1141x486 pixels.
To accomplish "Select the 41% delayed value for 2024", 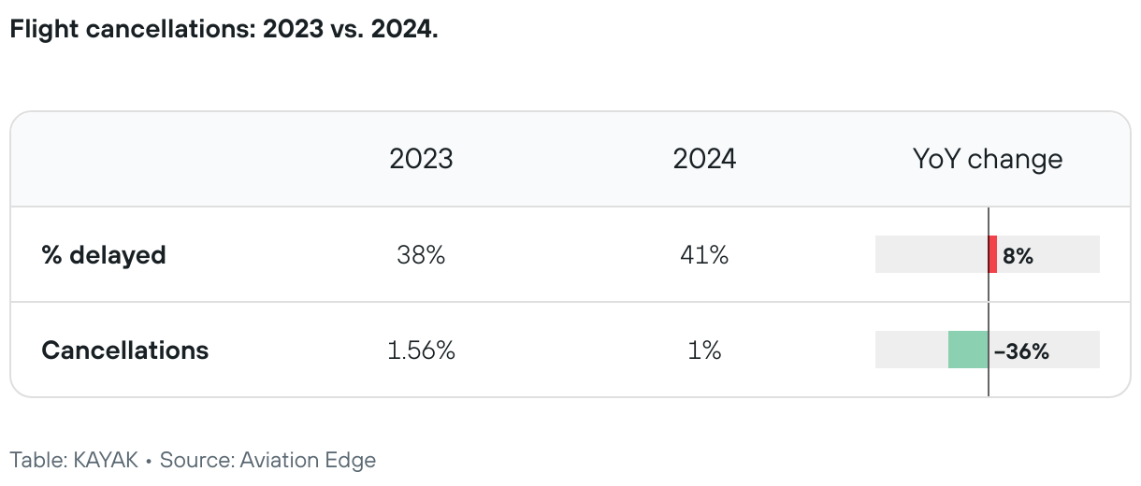I will (704, 254).
